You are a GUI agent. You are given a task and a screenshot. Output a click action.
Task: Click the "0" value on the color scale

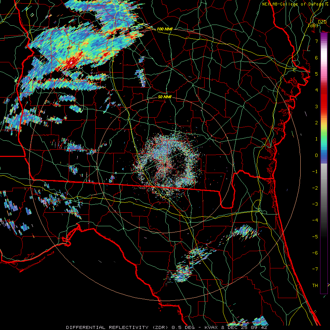[316, 155]
